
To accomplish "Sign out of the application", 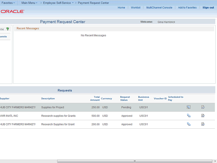I will pos(208,7).
